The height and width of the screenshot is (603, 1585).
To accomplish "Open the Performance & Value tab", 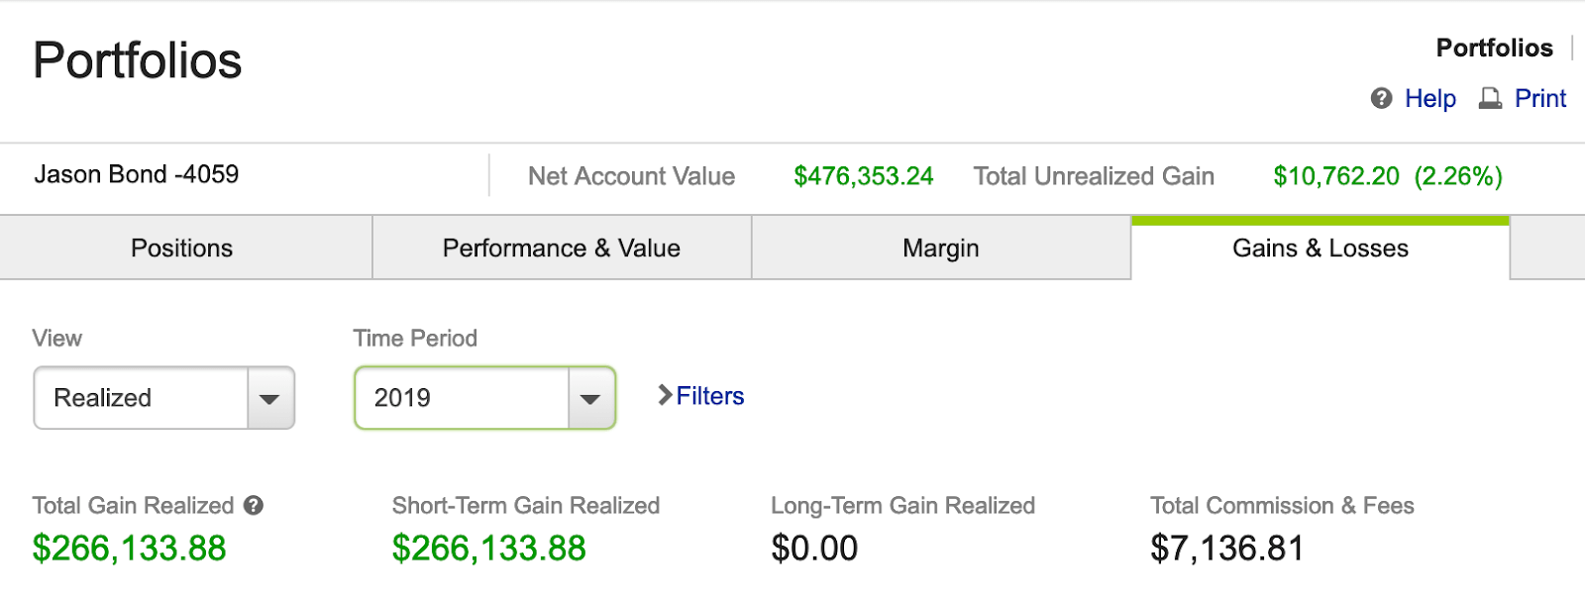I will [x=561, y=249].
